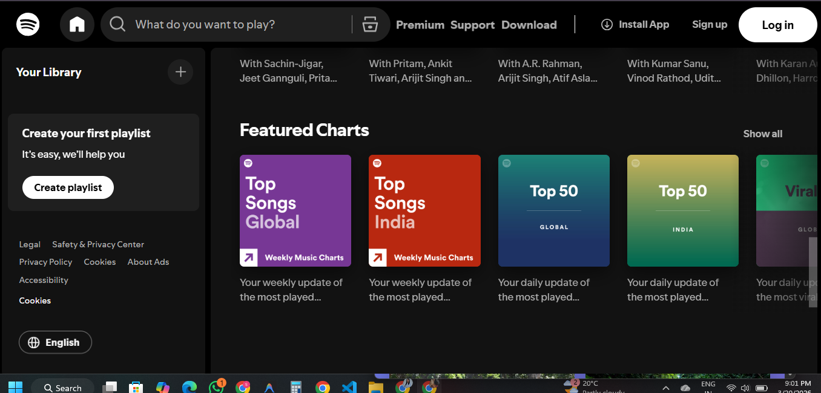
Task: Click the Spotify logo icon
Action: coord(28,25)
